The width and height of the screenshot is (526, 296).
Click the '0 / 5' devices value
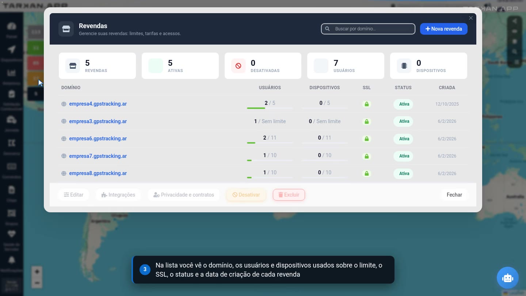pyautogui.click(x=325, y=103)
